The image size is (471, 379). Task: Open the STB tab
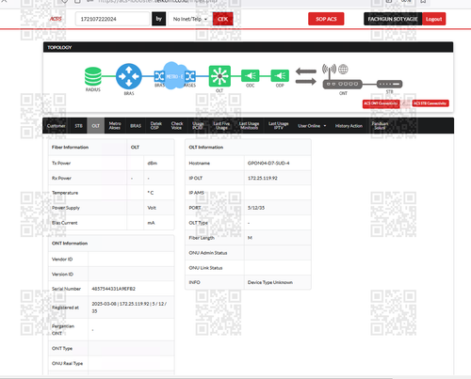(x=78, y=126)
